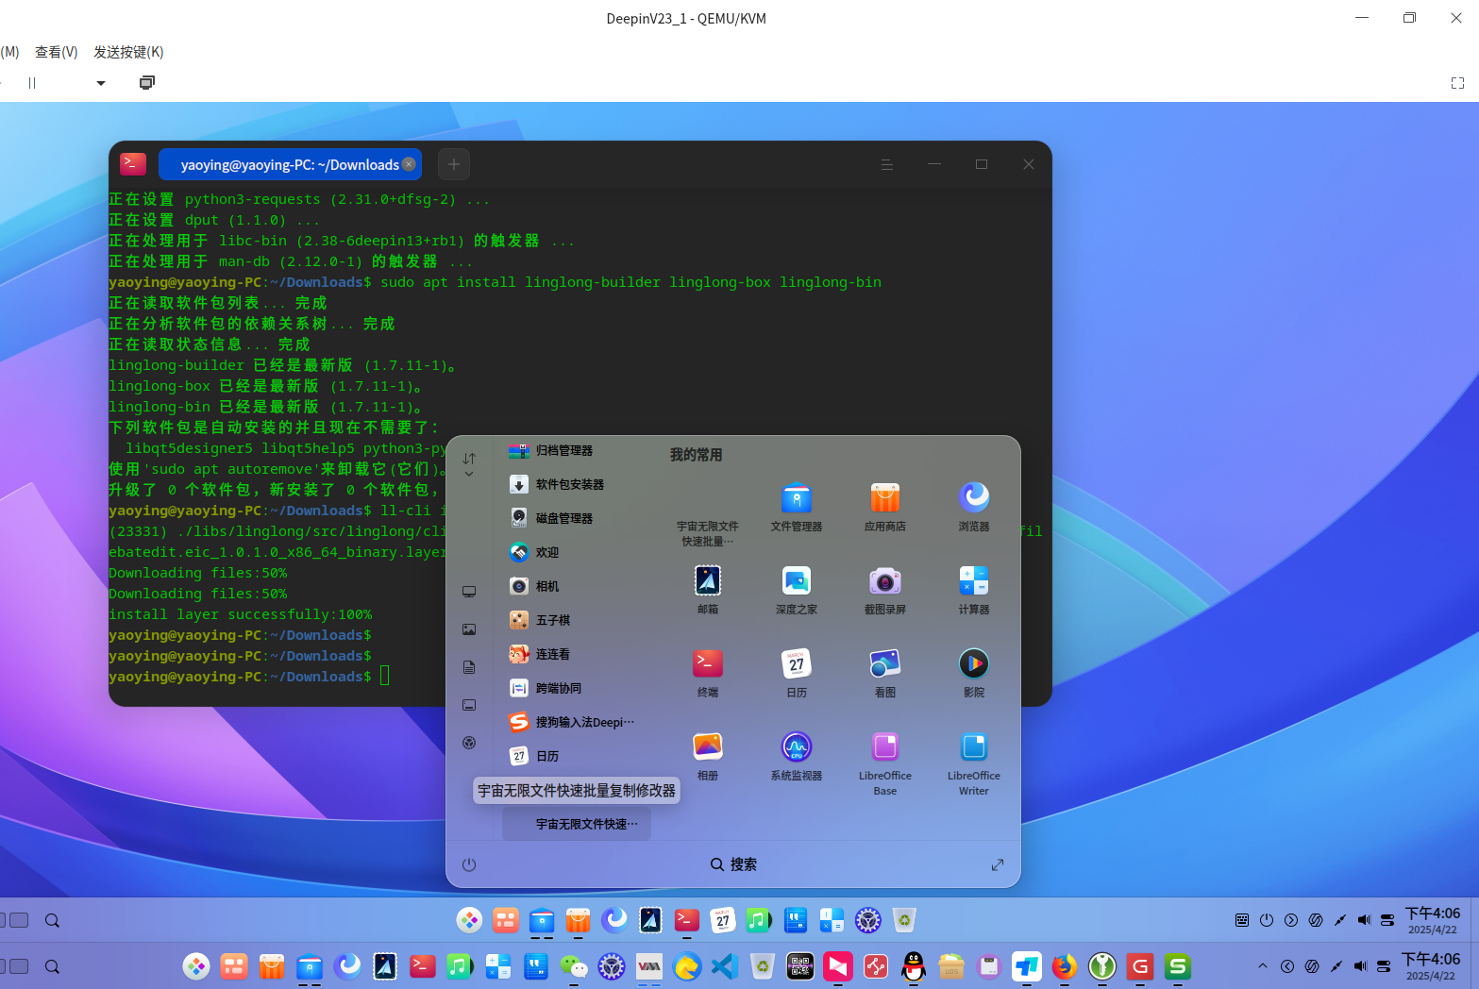Screen dimensions: 1479x989
Task: Expand the QEMU toolbar dropdown arrow
Action: (101, 83)
